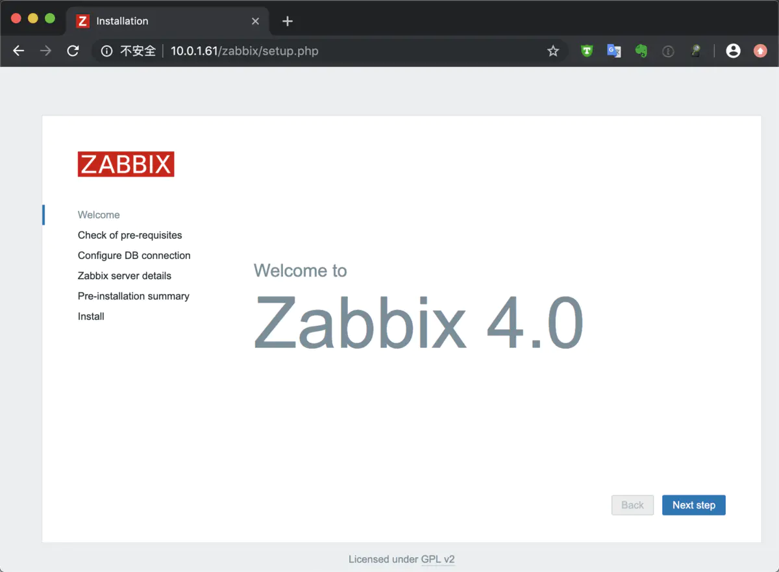Click the green maximize window button
The width and height of the screenshot is (779, 572).
click(x=50, y=18)
